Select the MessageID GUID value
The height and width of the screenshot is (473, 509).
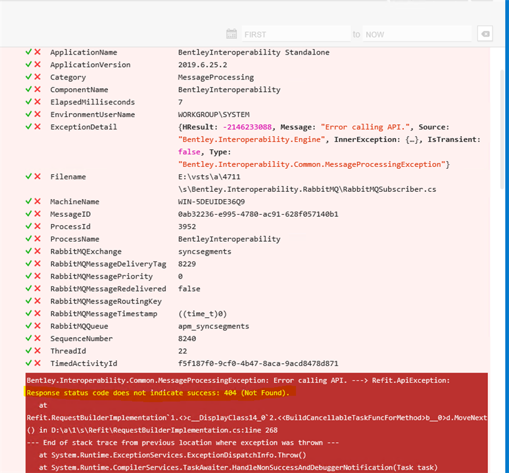tap(258, 214)
